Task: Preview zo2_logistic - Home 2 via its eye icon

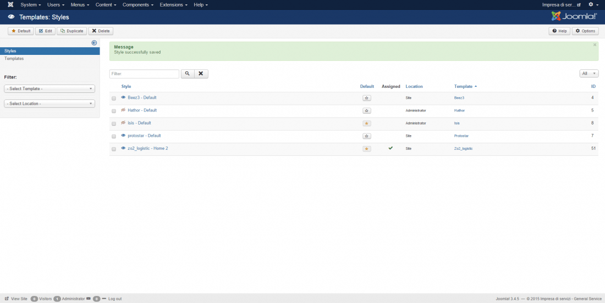Action: [x=123, y=148]
